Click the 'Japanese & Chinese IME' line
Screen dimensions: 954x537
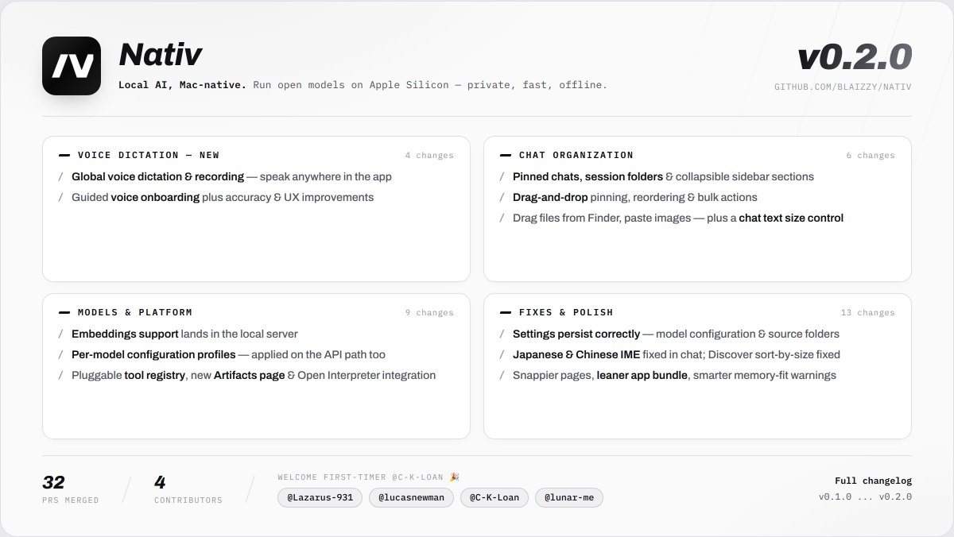pyautogui.click(x=677, y=354)
